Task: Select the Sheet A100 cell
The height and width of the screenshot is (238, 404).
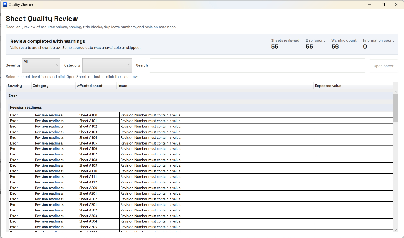Action: 99,115
